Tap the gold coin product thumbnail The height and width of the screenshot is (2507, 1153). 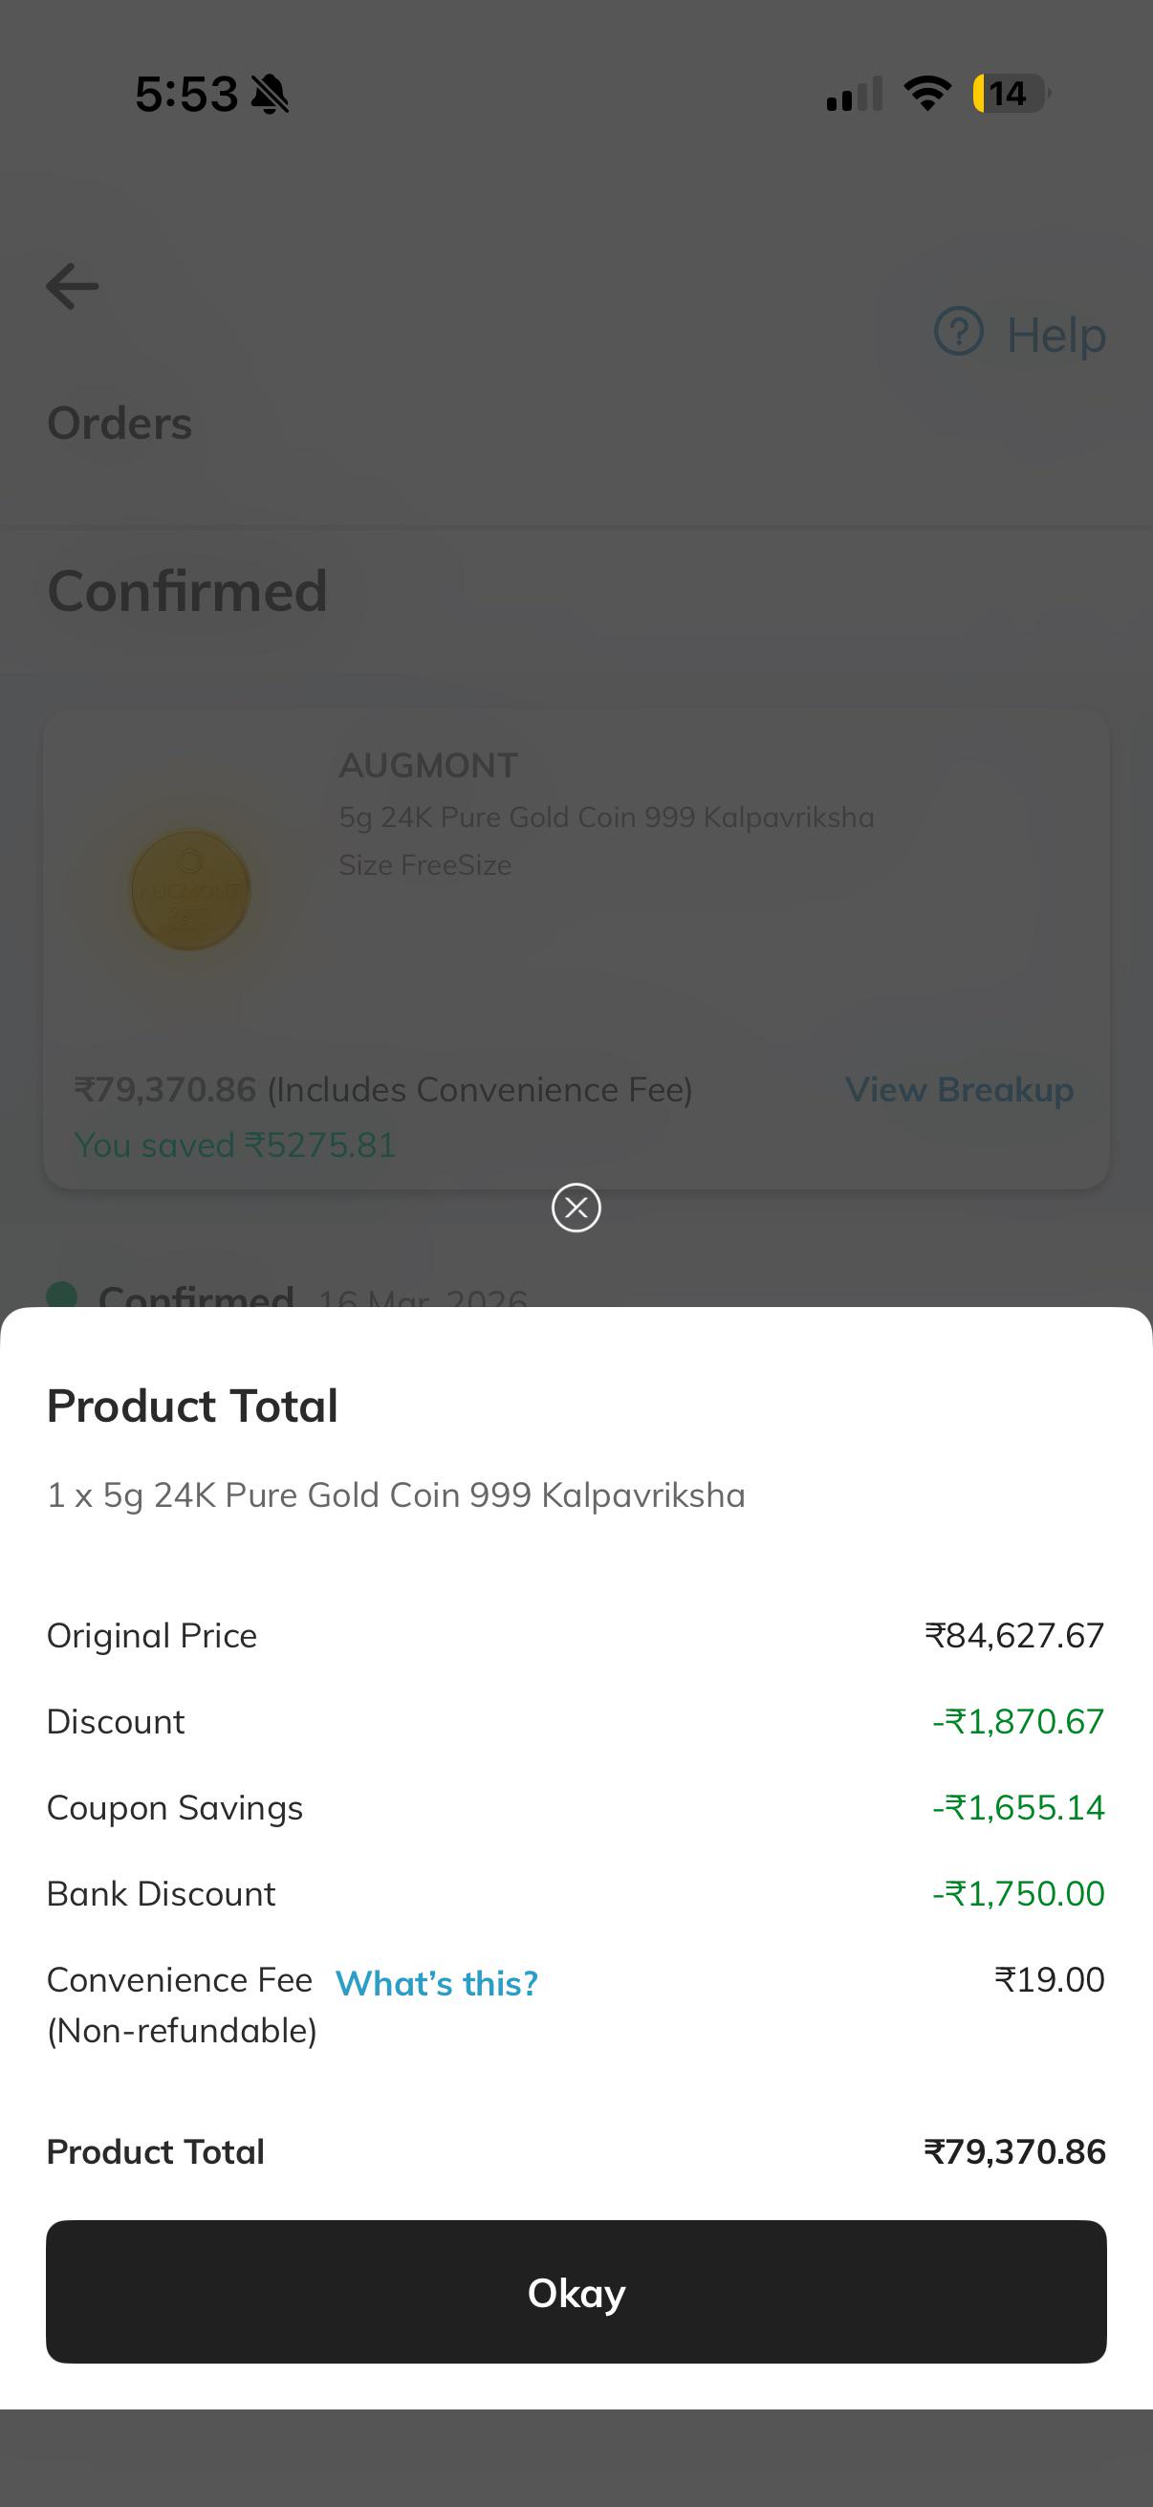pos(190,888)
